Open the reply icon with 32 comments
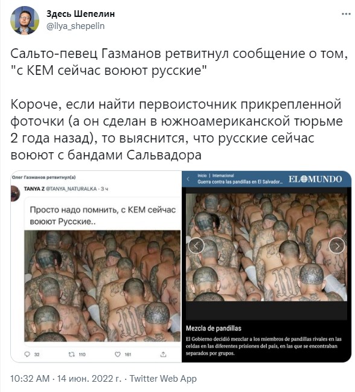 pos(27,355)
